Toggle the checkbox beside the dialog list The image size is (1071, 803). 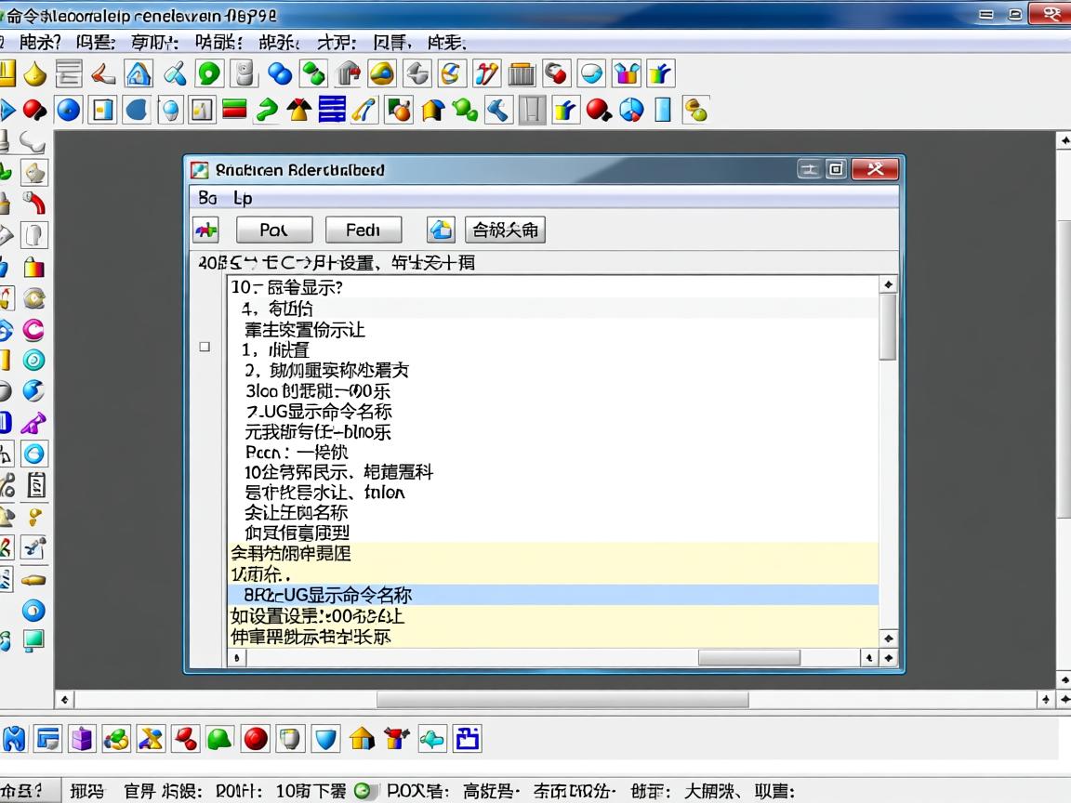(x=203, y=345)
